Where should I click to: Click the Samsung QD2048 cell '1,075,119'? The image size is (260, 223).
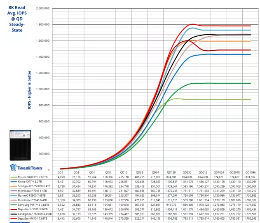234,205
